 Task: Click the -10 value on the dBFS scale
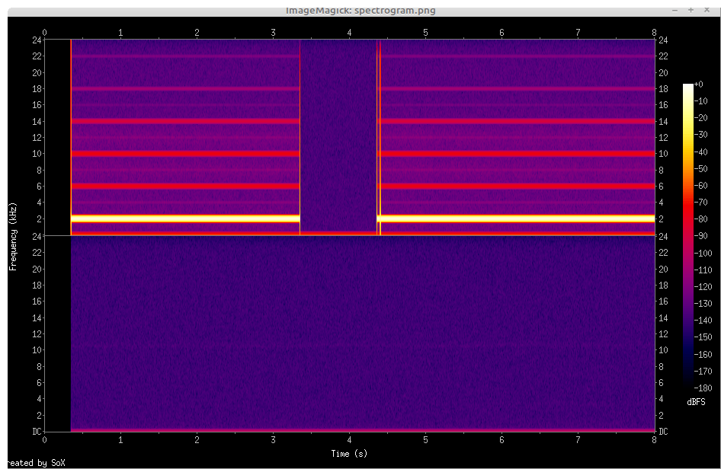click(700, 101)
